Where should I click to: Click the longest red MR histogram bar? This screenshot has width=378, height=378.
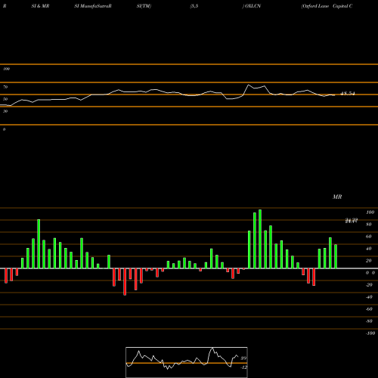[x=125, y=282]
